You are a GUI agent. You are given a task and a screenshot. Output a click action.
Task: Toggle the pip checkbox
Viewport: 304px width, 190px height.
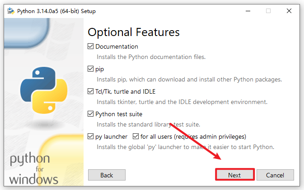(91, 69)
